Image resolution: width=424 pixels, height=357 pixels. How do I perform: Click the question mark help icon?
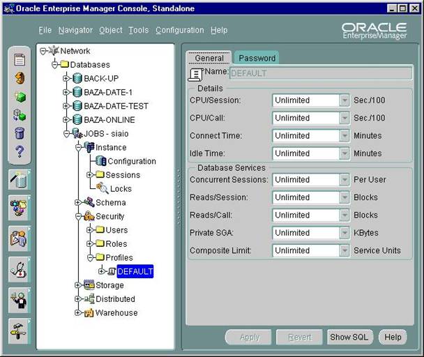(x=20, y=151)
